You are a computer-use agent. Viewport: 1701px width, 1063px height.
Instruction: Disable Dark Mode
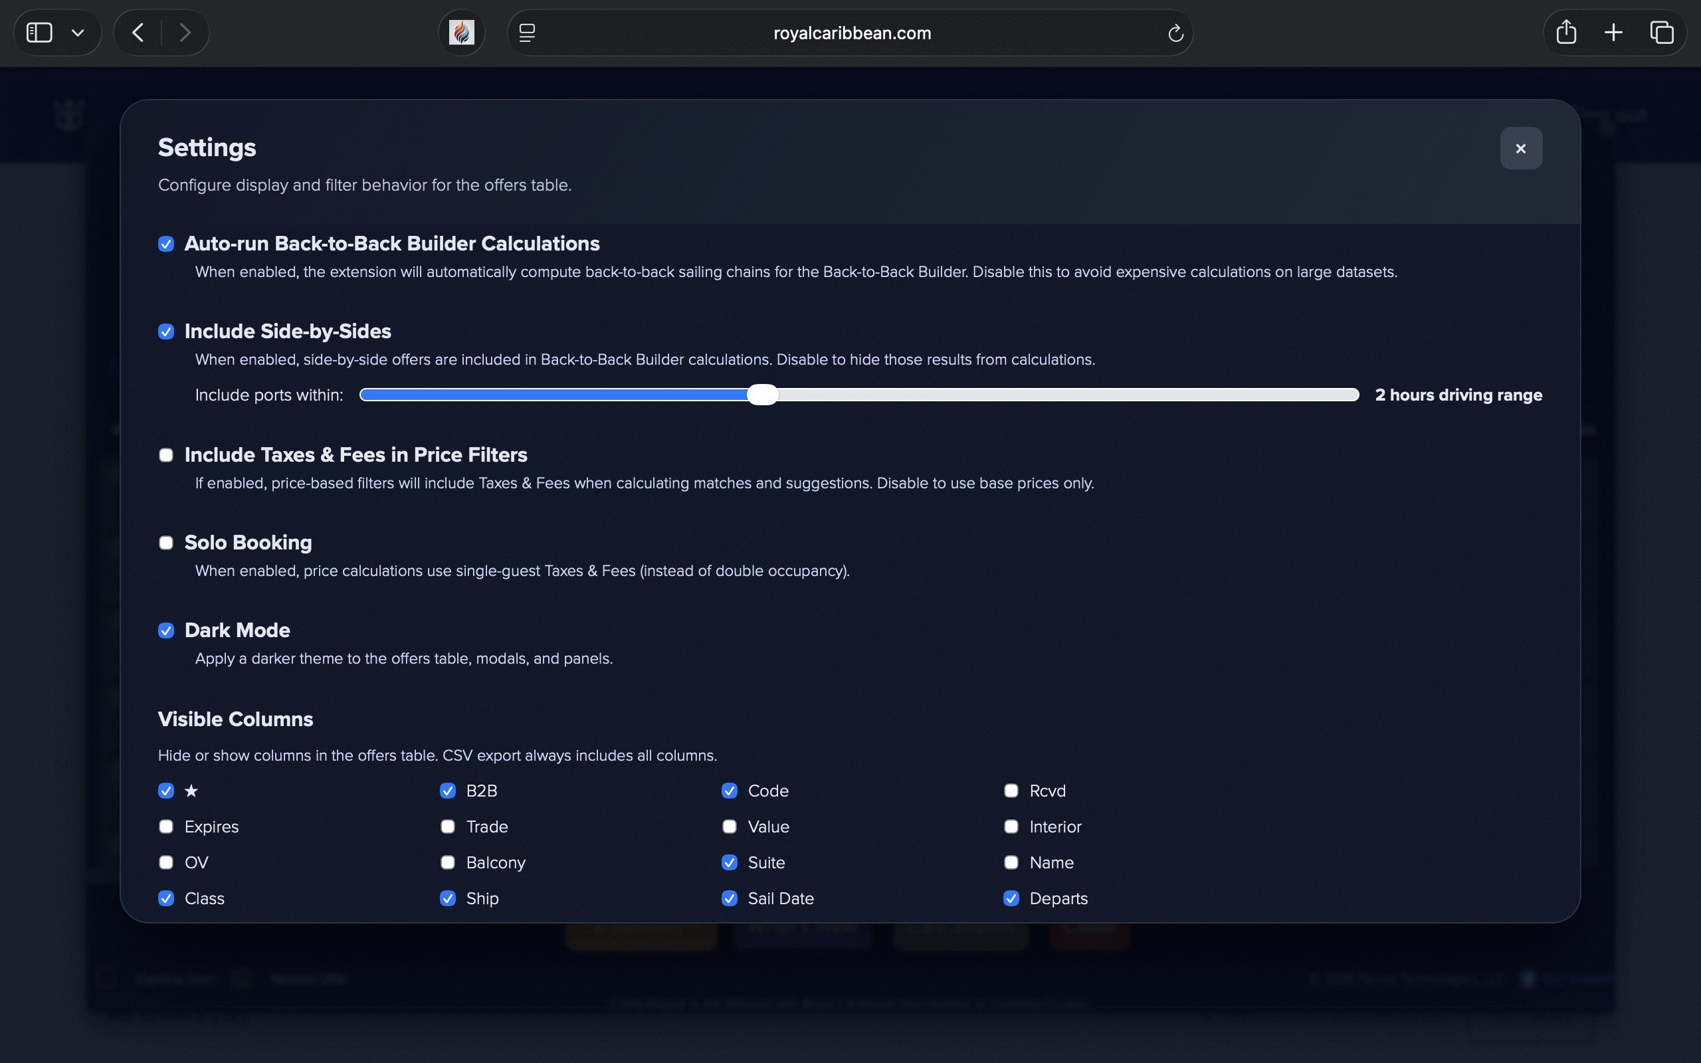click(x=166, y=630)
